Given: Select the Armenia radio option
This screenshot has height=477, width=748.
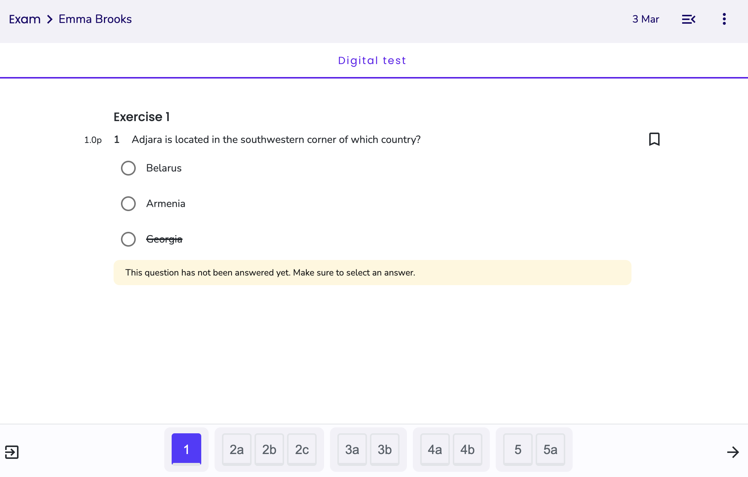Looking at the screenshot, I should point(128,204).
